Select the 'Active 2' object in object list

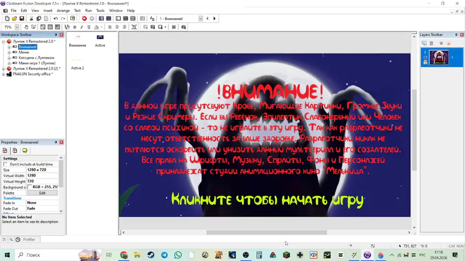[78, 63]
